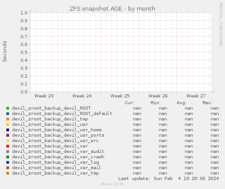Click the Min nan value for devil_var row
Image resolution: width=225 pixels, height=189 pixels.
click(x=163, y=146)
